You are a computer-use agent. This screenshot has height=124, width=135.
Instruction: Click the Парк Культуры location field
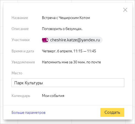coord(68,83)
